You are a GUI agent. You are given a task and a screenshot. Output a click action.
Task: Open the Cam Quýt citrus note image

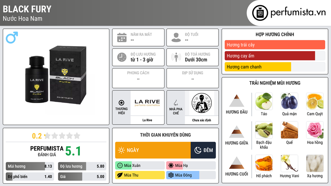point(315,101)
